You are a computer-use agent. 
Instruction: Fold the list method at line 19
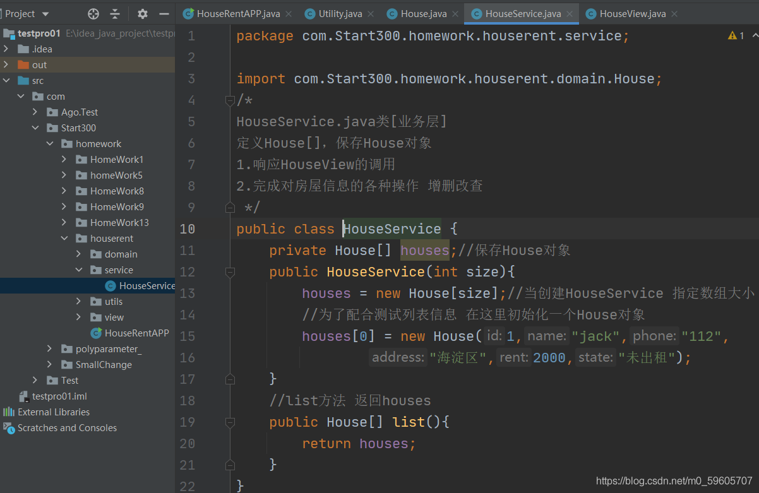pyautogui.click(x=230, y=422)
